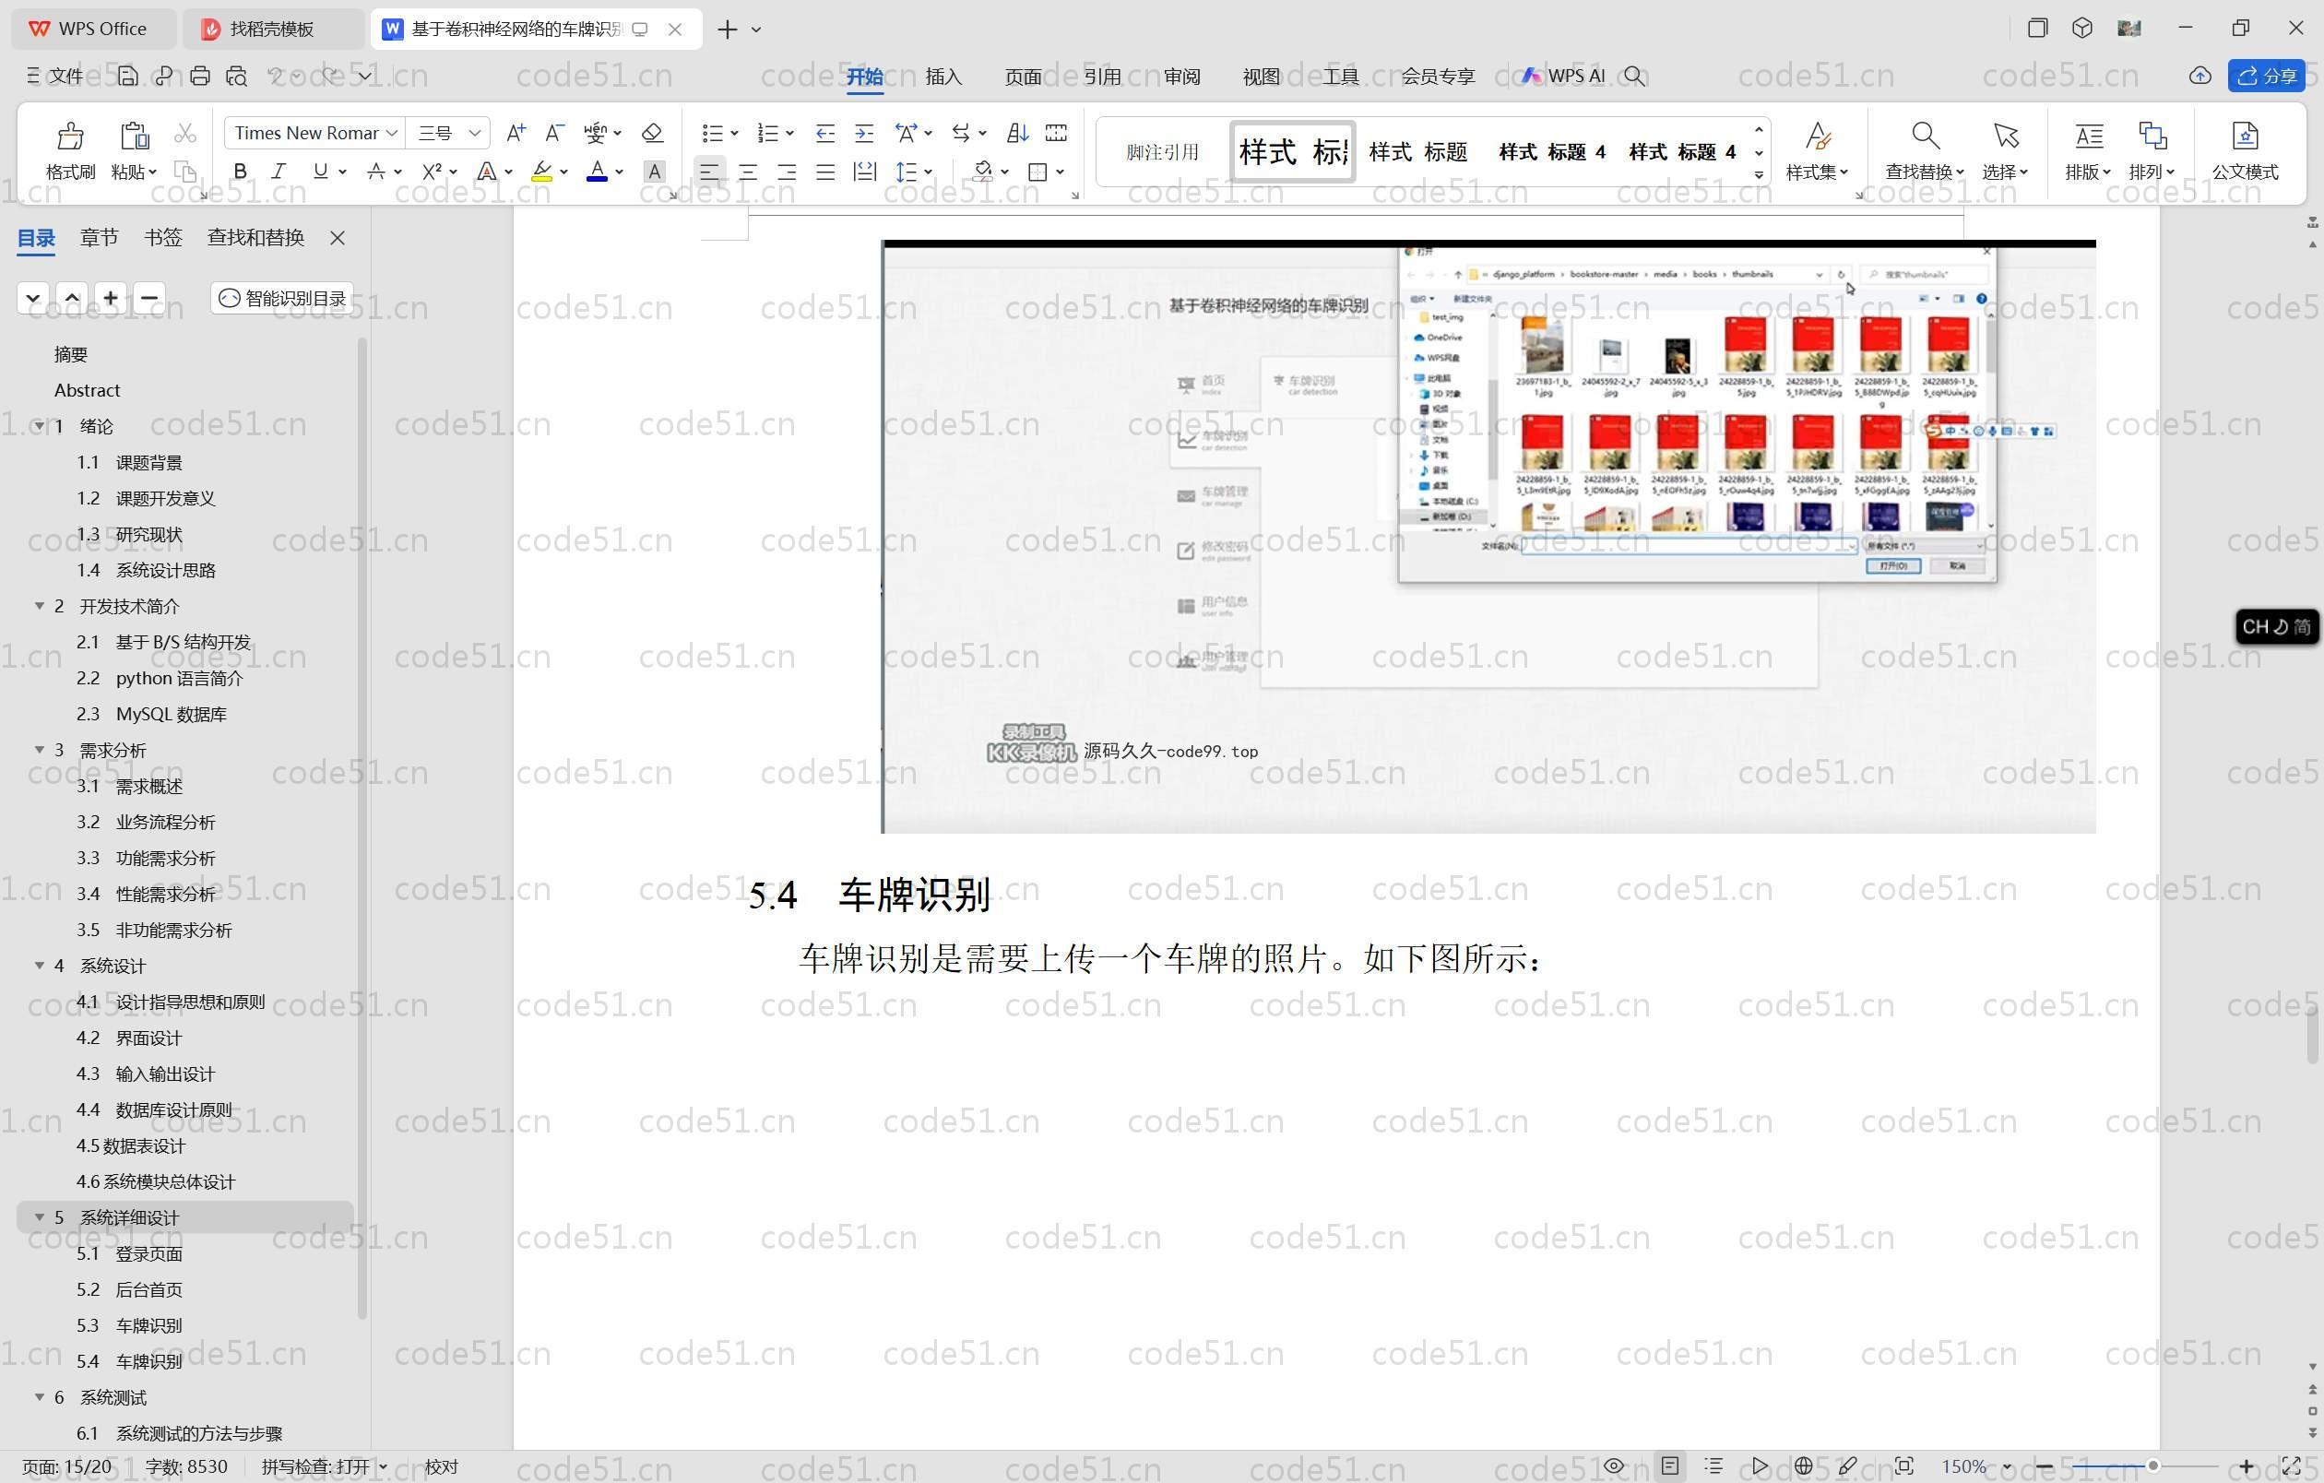Select align left paragraph button
Screen dimensions: 2324x1483
pos(709,172)
